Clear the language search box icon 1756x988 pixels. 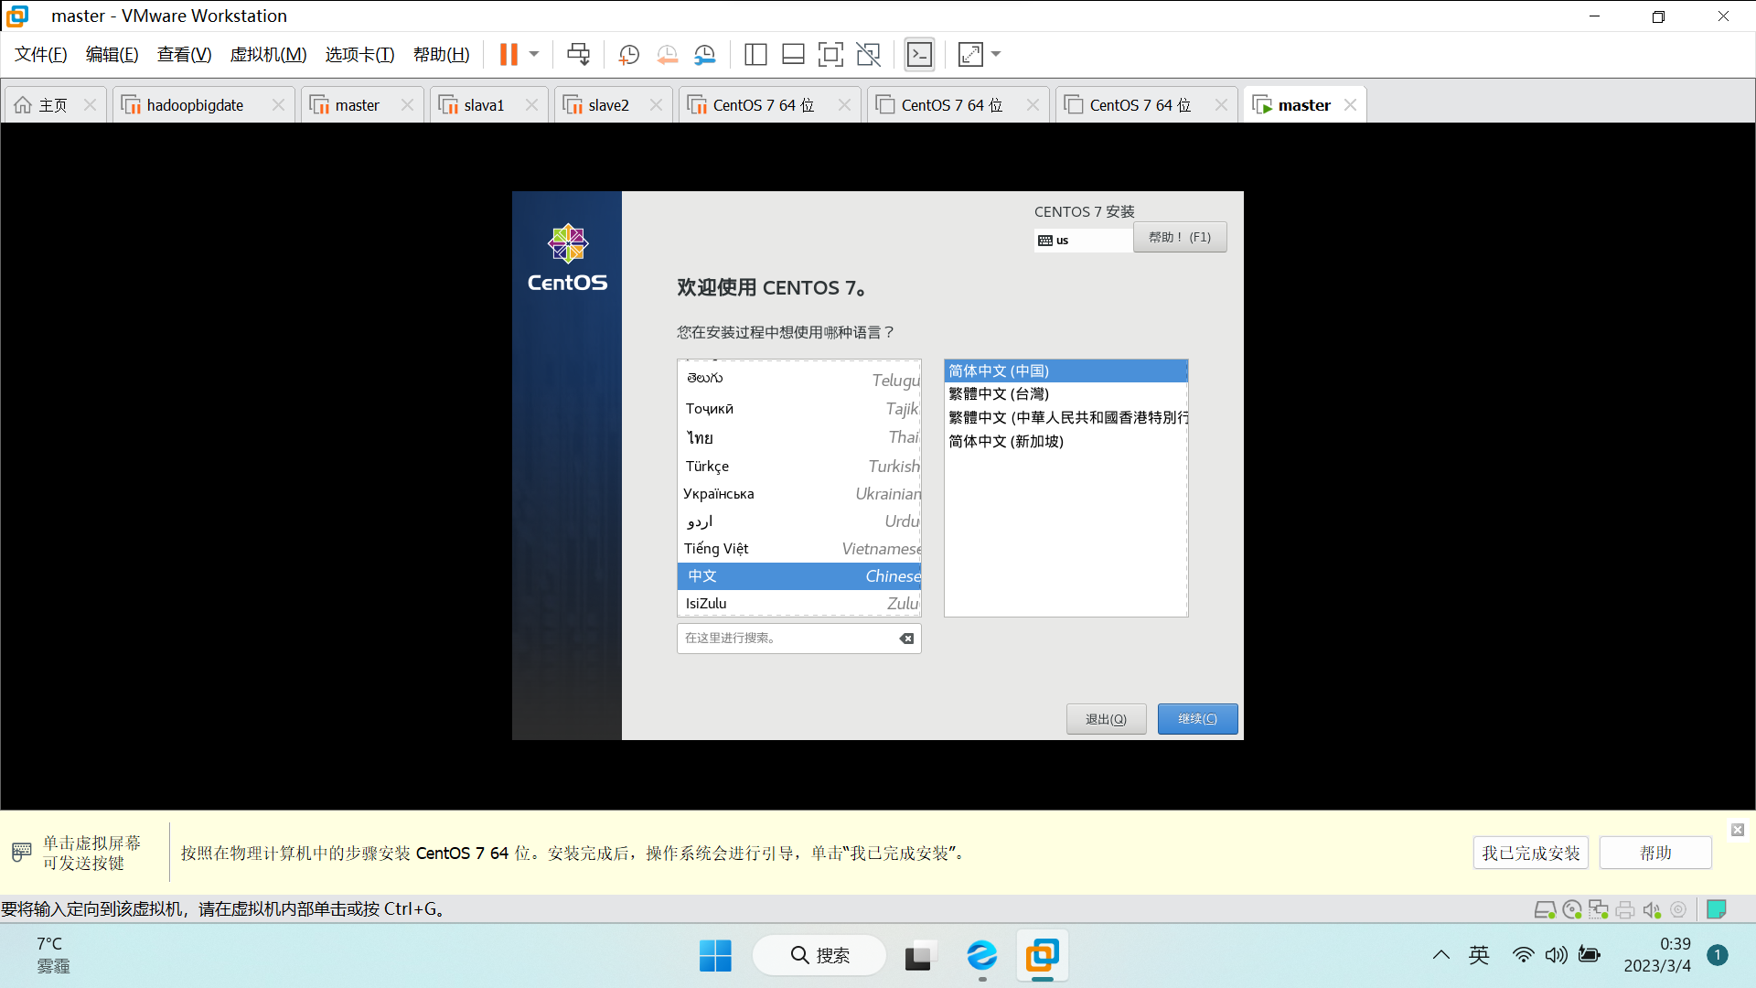[906, 639]
